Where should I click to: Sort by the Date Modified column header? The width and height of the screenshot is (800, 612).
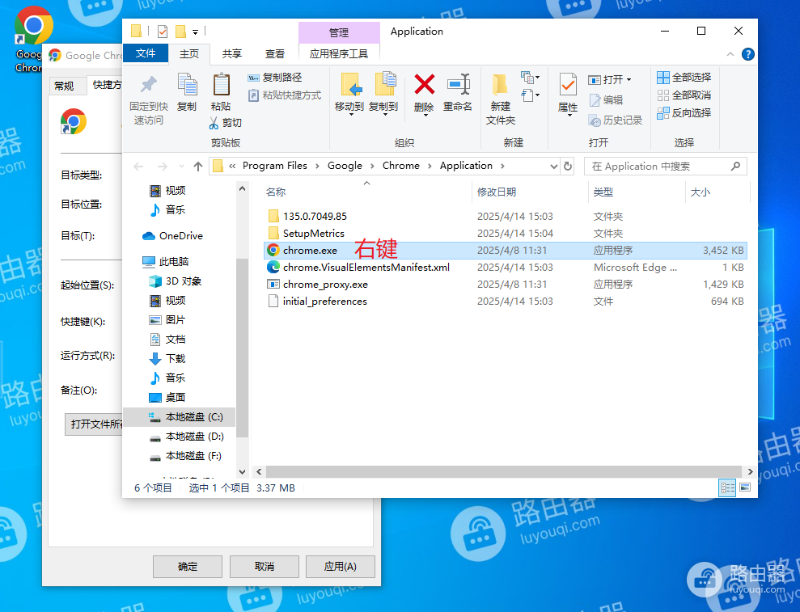(530, 192)
